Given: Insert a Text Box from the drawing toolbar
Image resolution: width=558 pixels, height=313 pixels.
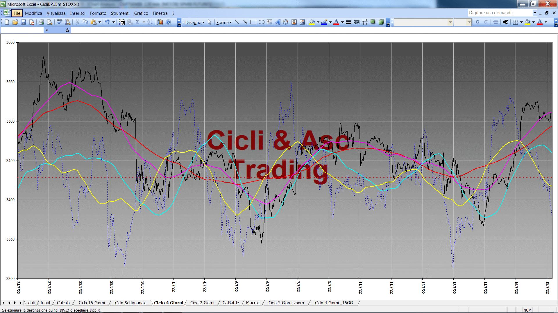Looking at the screenshot, I should tap(269, 22).
